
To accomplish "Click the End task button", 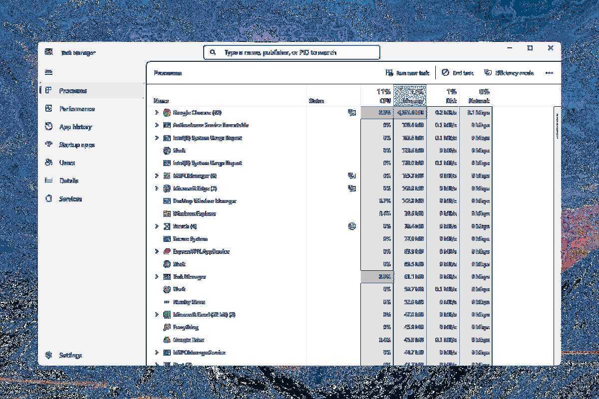I will [458, 73].
